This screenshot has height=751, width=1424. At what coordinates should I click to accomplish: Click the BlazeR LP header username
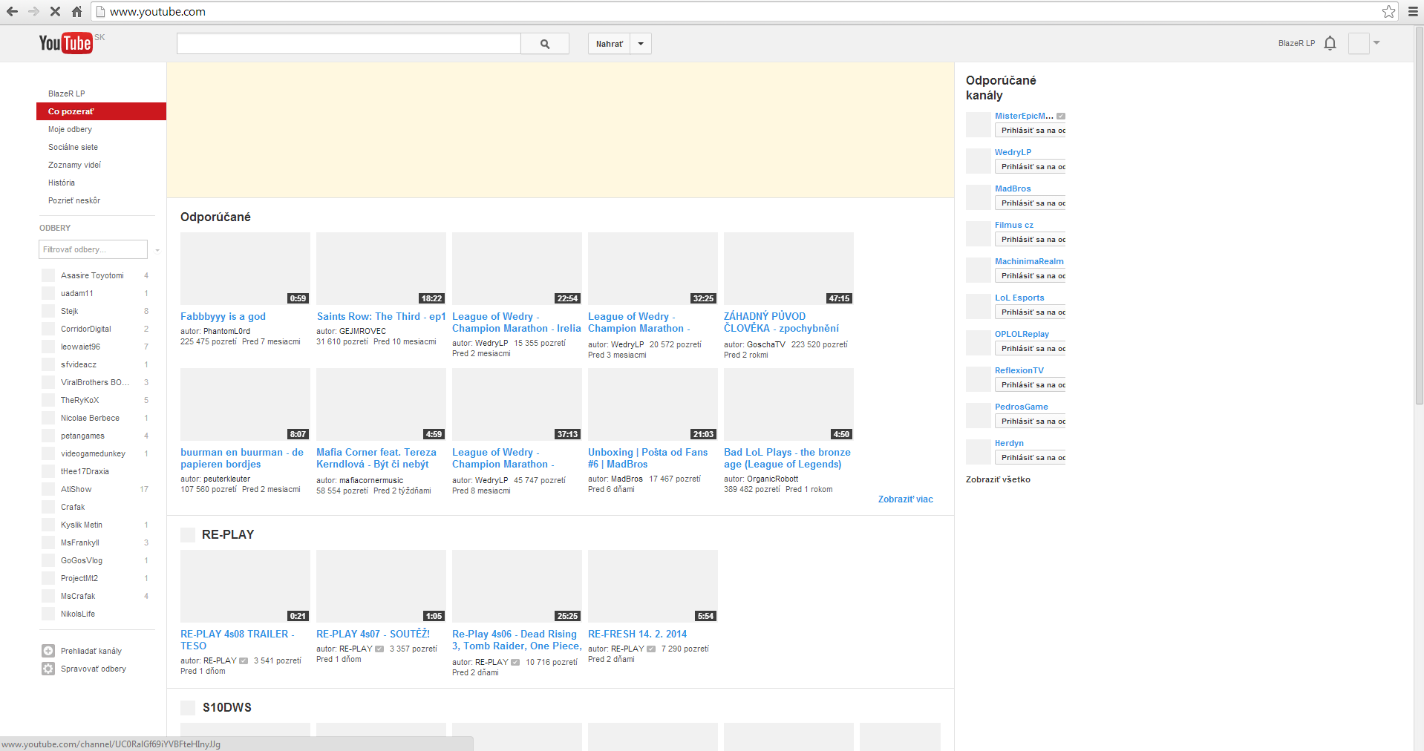[1296, 43]
